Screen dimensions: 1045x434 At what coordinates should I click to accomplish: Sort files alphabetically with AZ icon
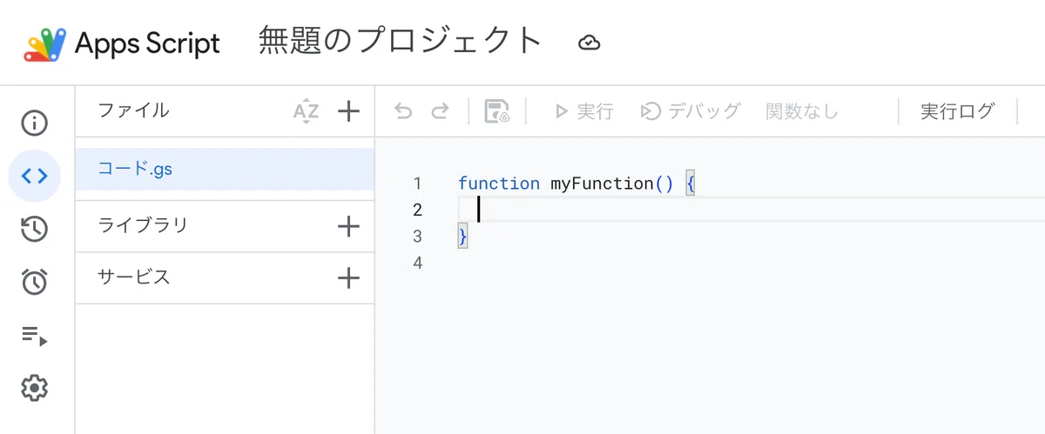(306, 111)
